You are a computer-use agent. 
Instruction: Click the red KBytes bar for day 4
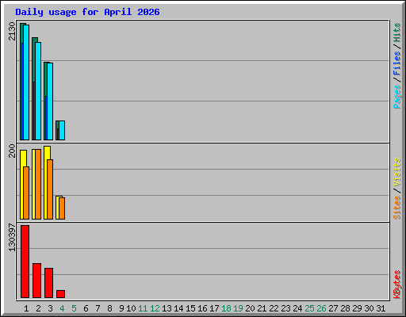point(60,294)
